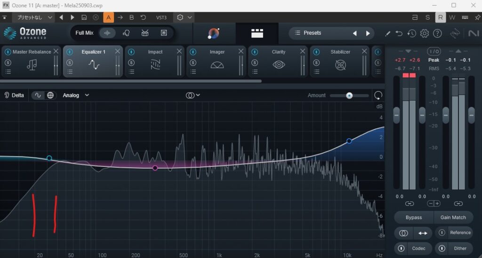Toggle the Reference power button
This screenshot has height=258, width=482.
pos(442,233)
